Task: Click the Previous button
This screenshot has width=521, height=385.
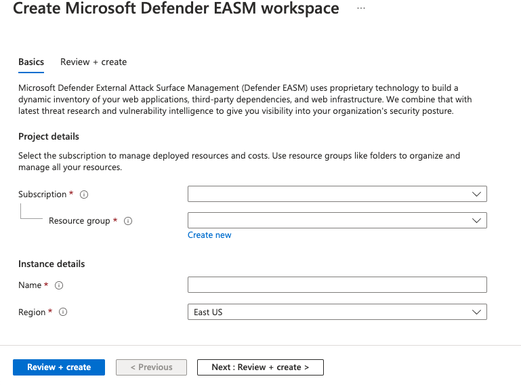Action: 151,367
